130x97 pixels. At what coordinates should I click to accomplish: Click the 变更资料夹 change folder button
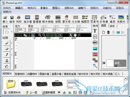[12, 93]
